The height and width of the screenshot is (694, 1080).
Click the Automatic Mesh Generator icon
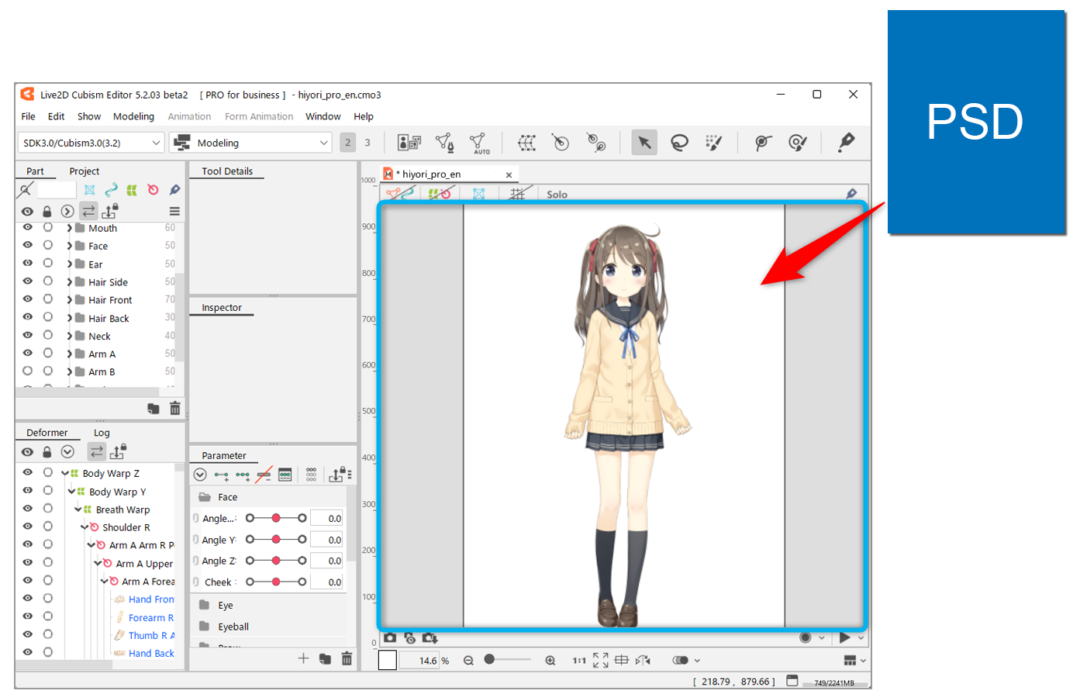click(x=478, y=143)
